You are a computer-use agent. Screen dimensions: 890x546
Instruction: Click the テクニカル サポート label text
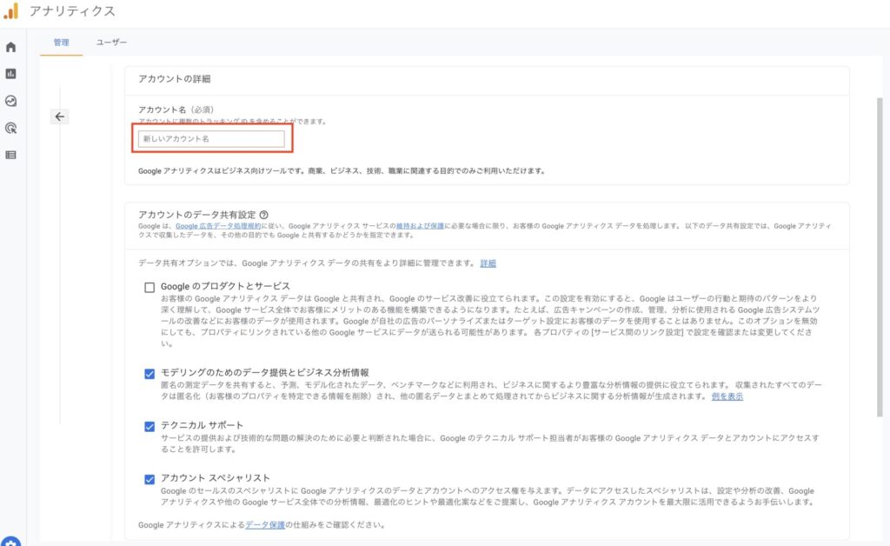202,425
